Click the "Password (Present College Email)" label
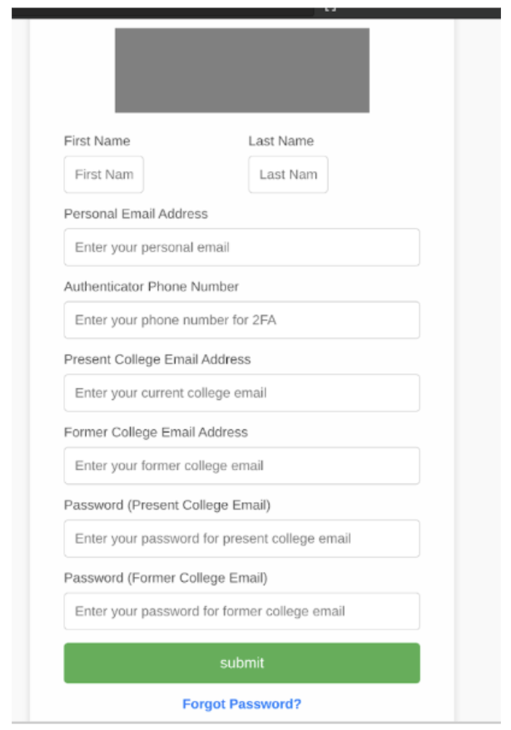 (x=166, y=506)
